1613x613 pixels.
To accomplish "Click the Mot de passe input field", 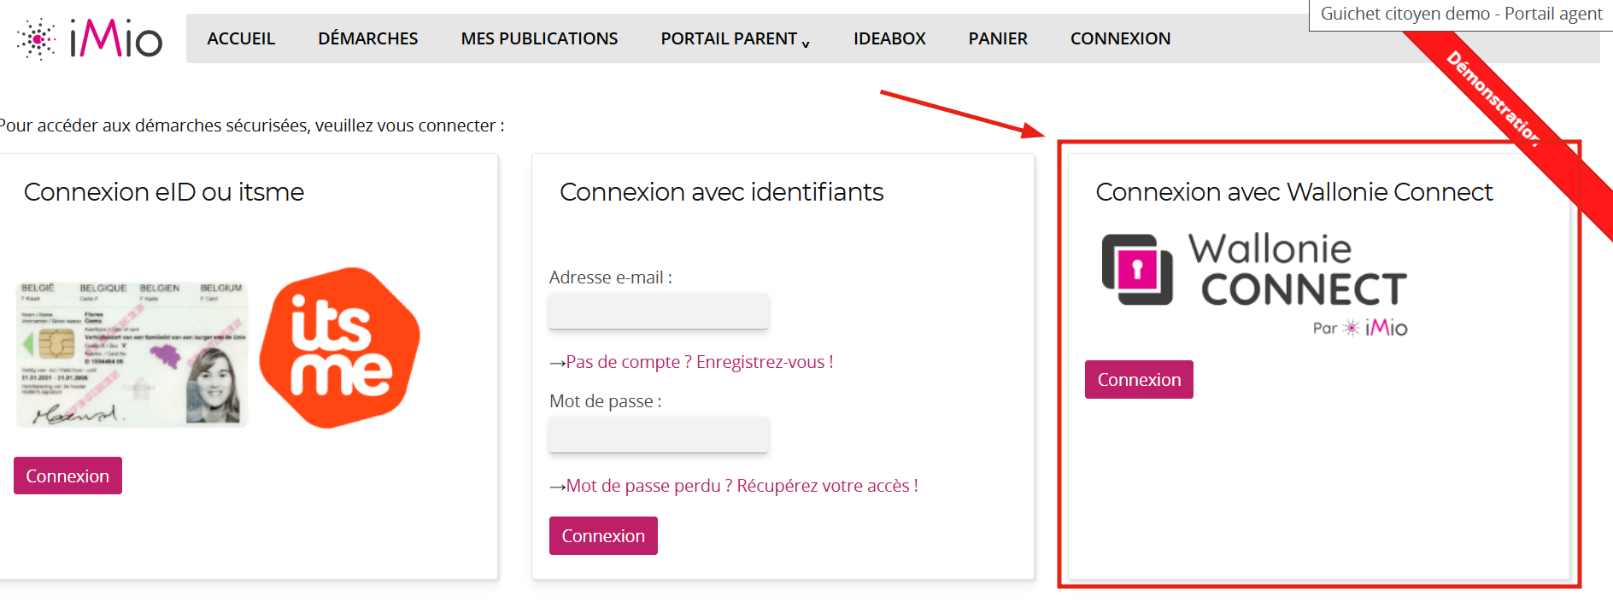I will point(658,435).
